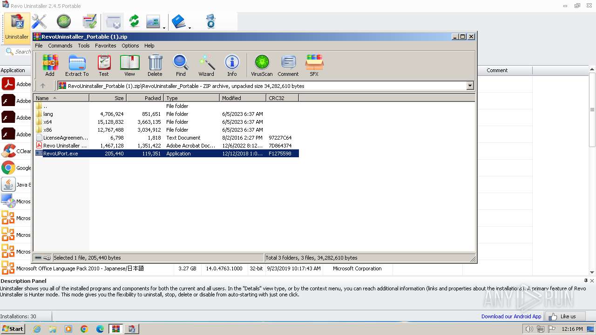Open the Wizard tool
Image resolution: width=596 pixels, height=335 pixels.
[x=206, y=65]
